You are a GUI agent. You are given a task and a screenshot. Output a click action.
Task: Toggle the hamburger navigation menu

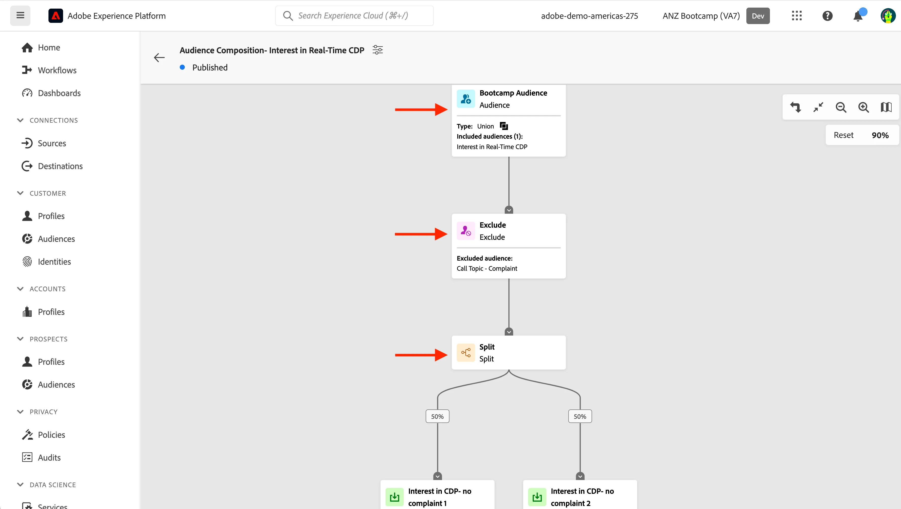[x=20, y=15]
